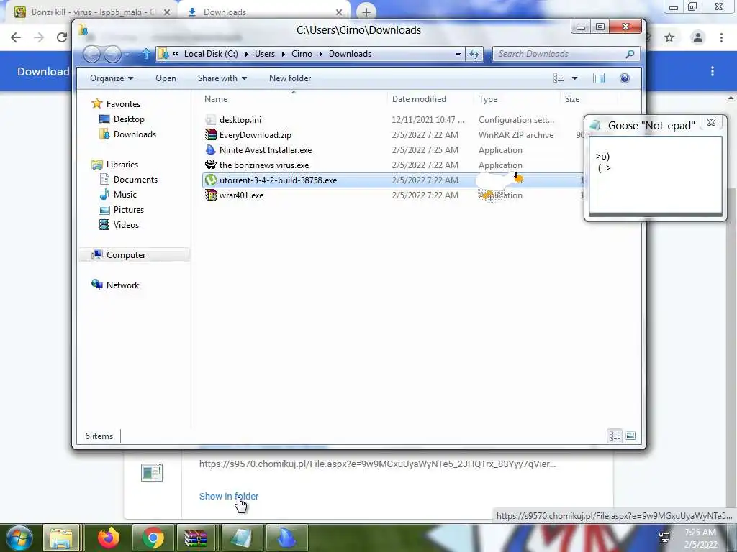
Task: Select the Ninite Avast Installer.exe icon
Action: click(x=210, y=150)
